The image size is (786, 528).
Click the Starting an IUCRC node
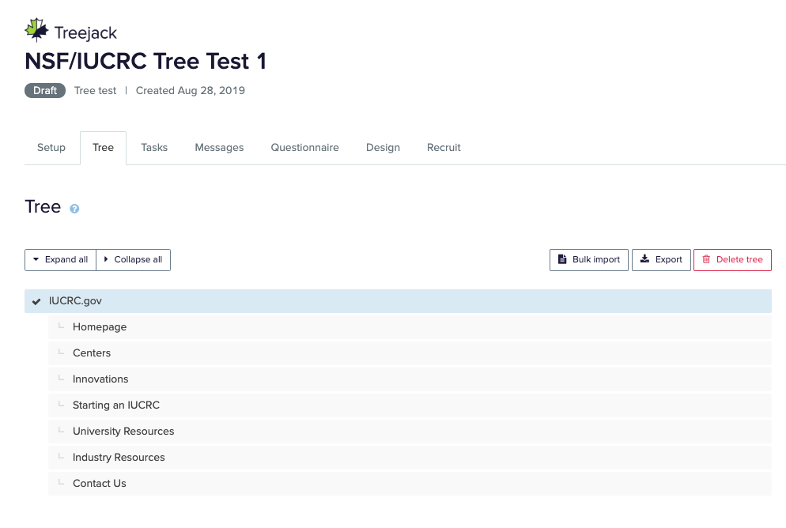tap(116, 405)
